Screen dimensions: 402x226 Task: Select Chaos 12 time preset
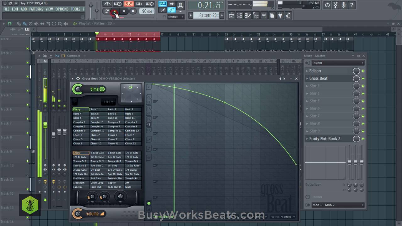pyautogui.click(x=133, y=144)
